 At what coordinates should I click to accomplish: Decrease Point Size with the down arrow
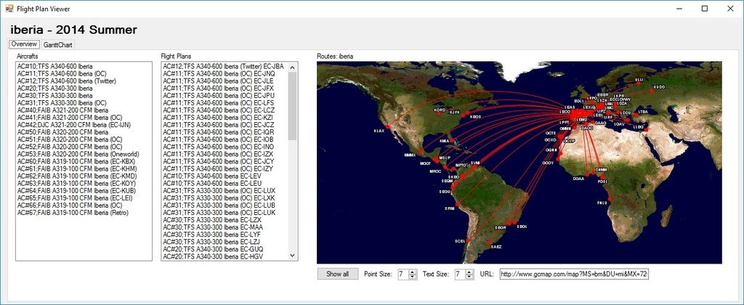[x=413, y=277]
